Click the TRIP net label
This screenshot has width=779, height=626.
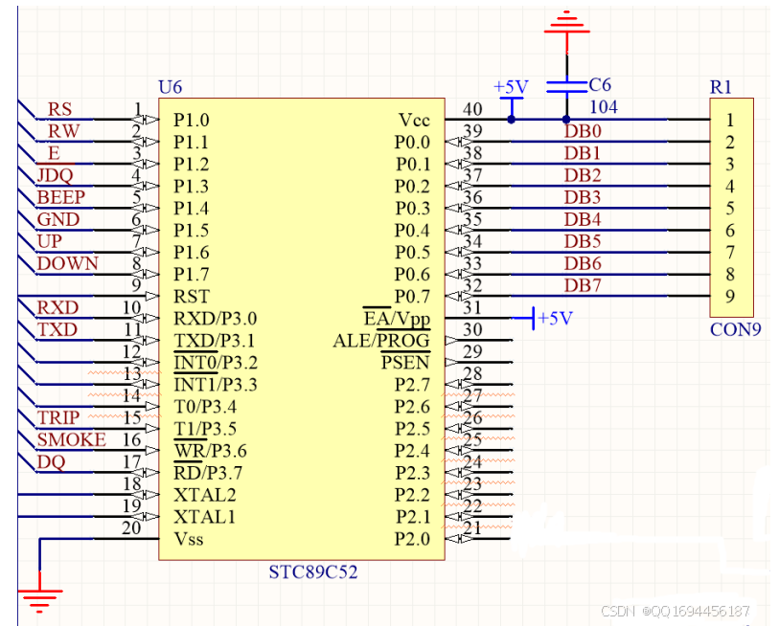coord(58,417)
